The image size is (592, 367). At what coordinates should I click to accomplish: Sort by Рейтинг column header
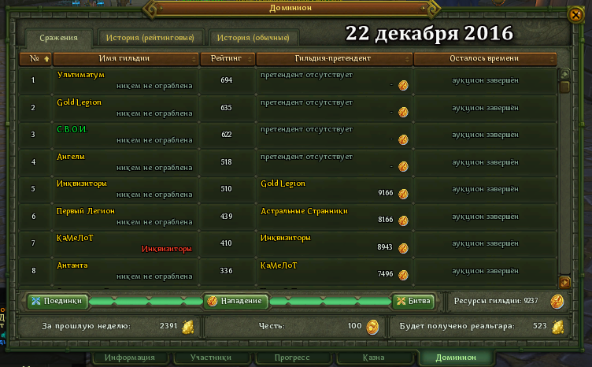click(228, 59)
